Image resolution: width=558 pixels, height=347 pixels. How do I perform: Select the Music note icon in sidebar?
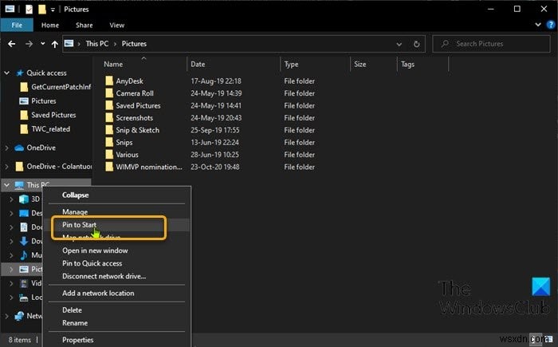[24, 254]
